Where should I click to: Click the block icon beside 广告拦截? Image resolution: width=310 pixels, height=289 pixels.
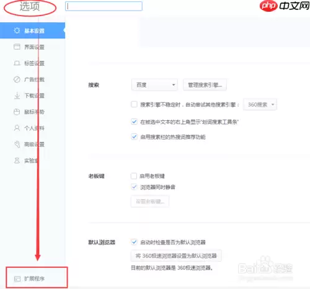click(x=17, y=79)
